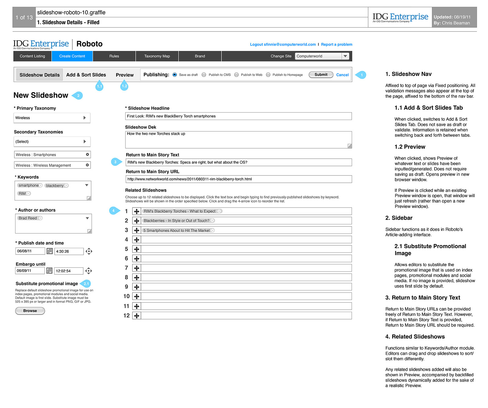Remove the RIM keyword tag
488x408 pixels.
click(x=28, y=193)
